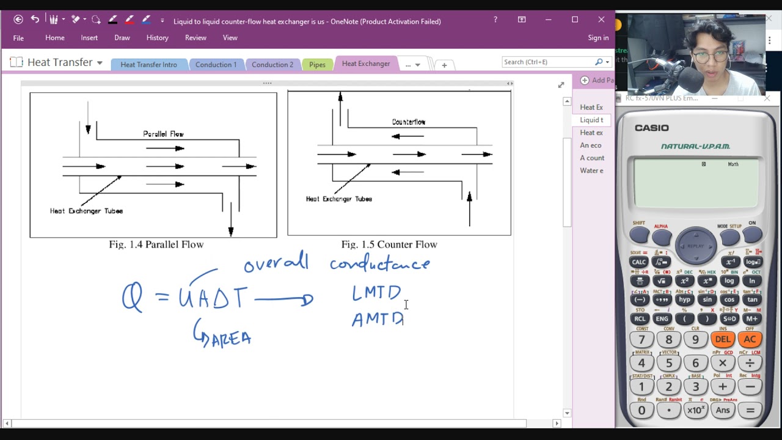Select the red pen in quick access toolbar
This screenshot has height=440, width=782.
129,20
